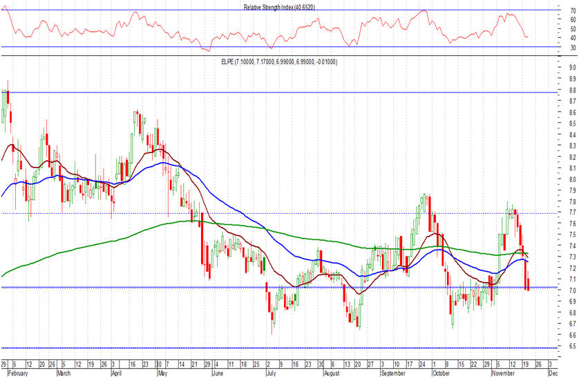Image resolution: width=579 pixels, height=378 pixels.
Task: Click price axis label 7.1
Action: (572, 279)
